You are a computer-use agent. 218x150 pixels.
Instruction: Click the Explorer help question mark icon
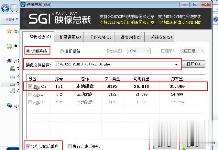[216, 19]
